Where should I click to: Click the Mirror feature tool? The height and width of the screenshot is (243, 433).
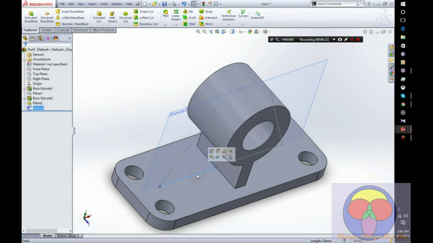point(206,24)
